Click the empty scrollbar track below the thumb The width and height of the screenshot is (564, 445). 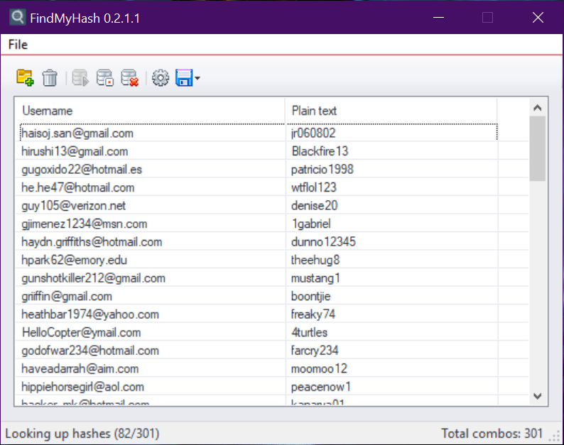pyautogui.click(x=537, y=284)
